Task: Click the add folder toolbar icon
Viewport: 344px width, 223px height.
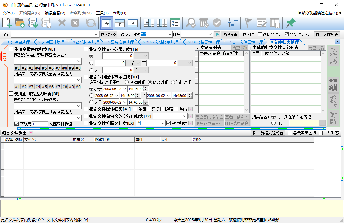Action: point(20,23)
